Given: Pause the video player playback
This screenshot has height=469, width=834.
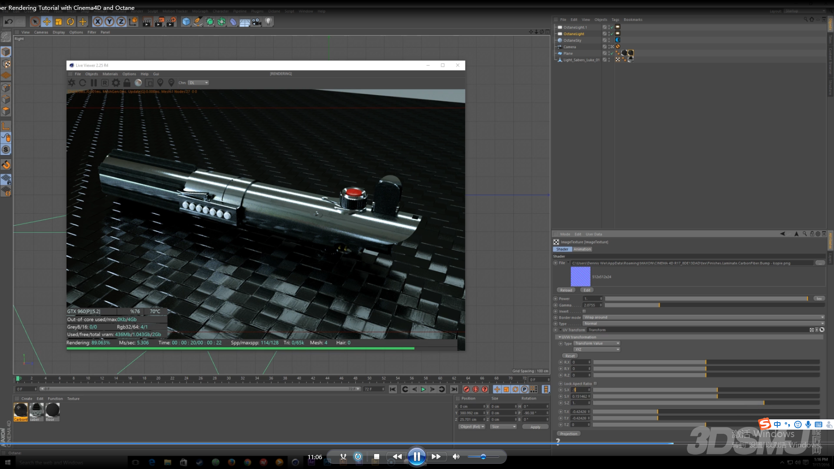Looking at the screenshot, I should tap(417, 456).
